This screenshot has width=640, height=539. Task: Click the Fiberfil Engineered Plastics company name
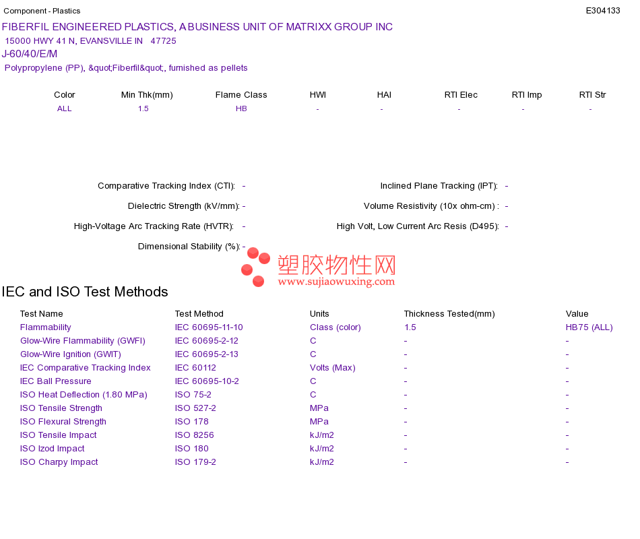pos(197,27)
